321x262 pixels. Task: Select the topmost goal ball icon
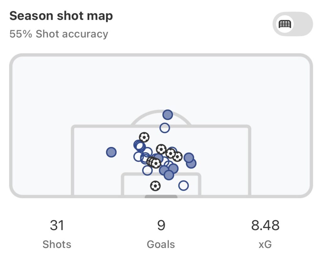[144, 137]
